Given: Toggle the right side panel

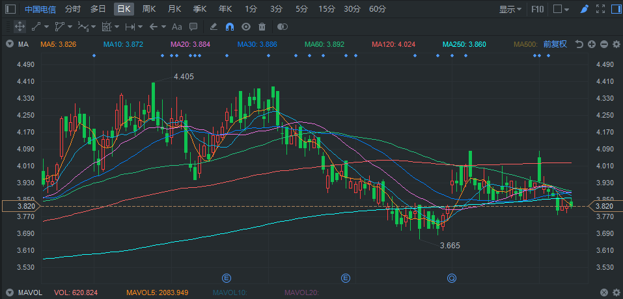Looking at the screenshot, I should [x=615, y=9].
